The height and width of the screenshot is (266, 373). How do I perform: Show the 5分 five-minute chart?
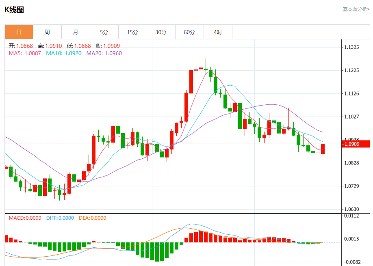coord(104,32)
